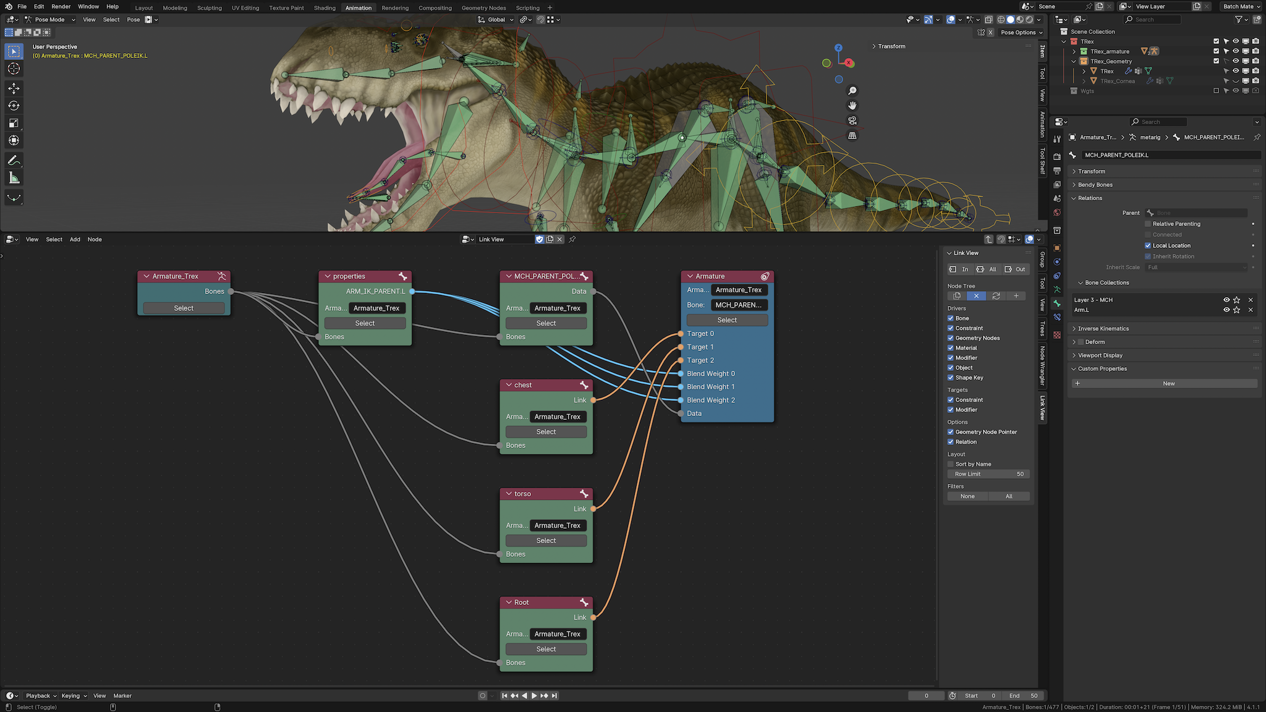Screen dimensions: 1266x712
Task: Click Select button on Armature_Trex node
Action: pos(184,308)
